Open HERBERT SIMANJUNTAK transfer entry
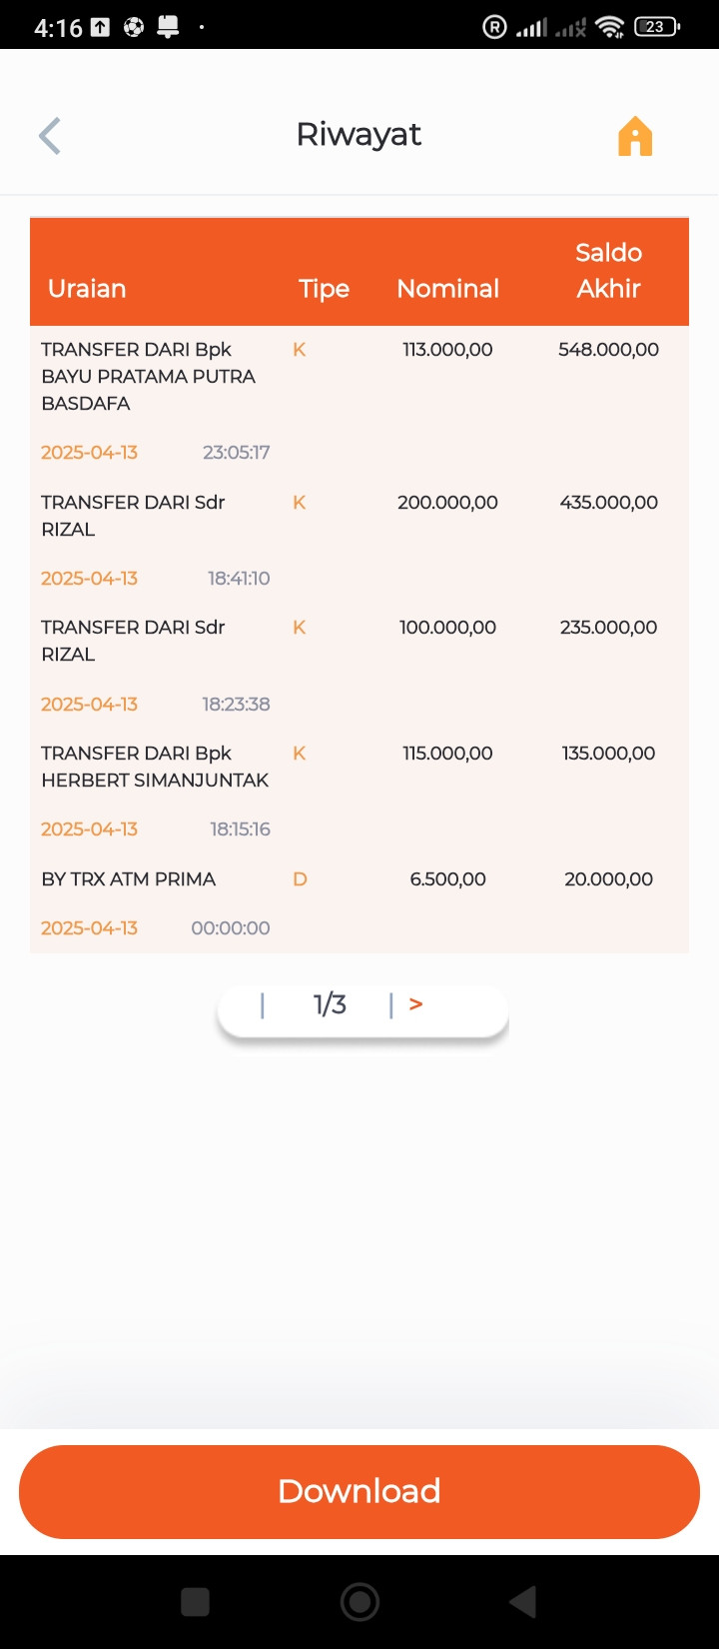719x1649 pixels. pyautogui.click(x=359, y=792)
